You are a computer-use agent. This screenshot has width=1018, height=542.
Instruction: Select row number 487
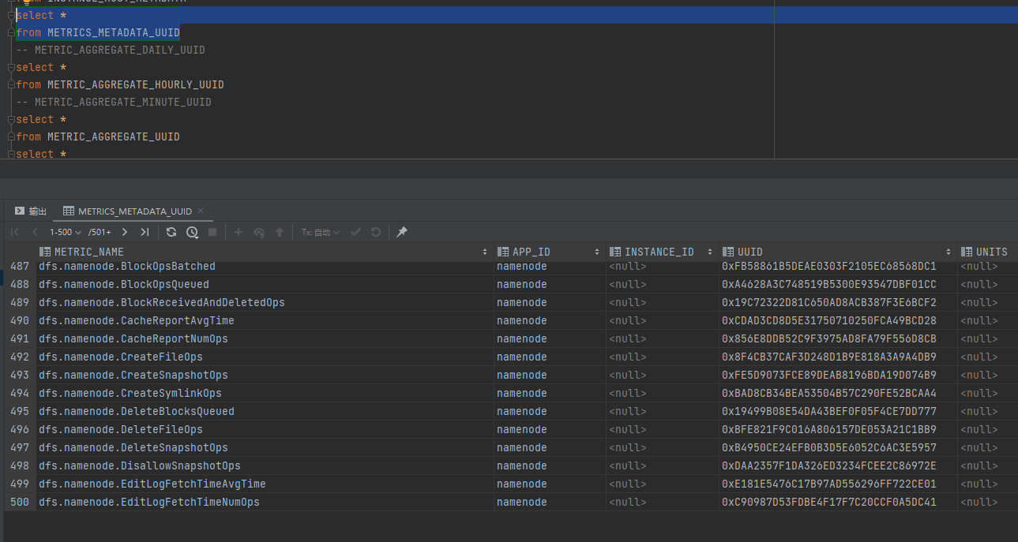click(20, 267)
